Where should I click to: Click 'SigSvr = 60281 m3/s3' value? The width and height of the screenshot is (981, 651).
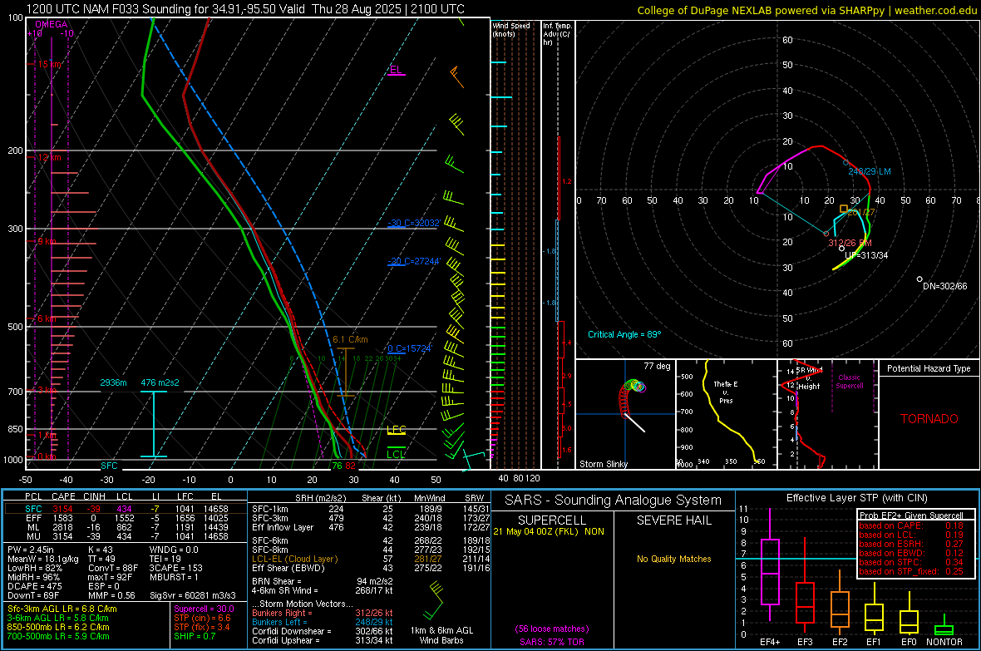pos(193,595)
